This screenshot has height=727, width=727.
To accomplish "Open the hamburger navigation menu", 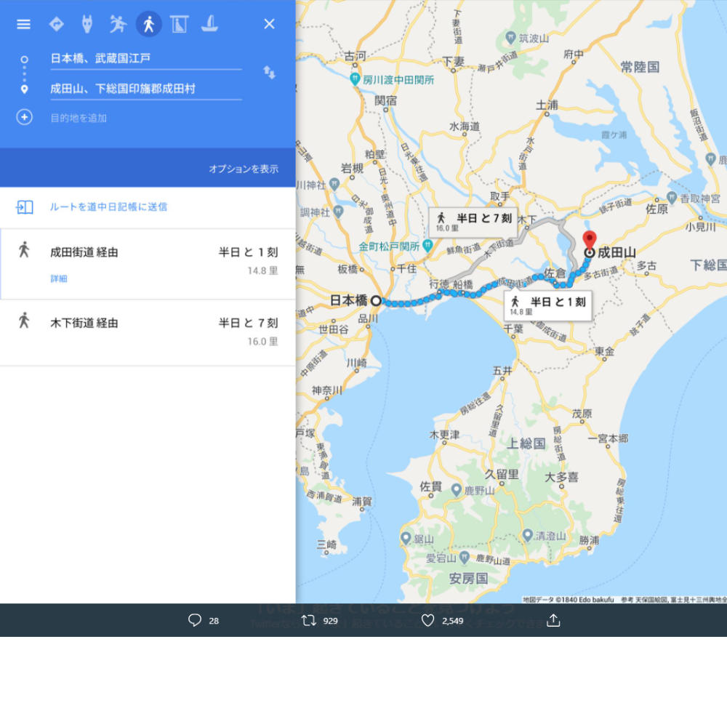I will click(24, 24).
